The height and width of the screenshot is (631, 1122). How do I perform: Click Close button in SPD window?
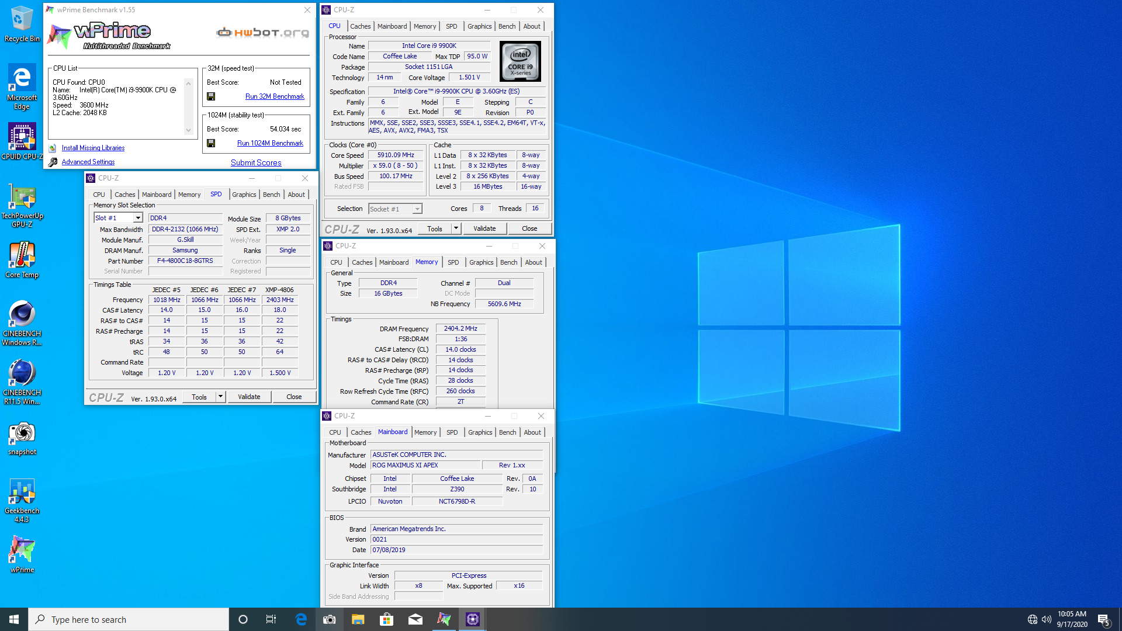point(294,397)
